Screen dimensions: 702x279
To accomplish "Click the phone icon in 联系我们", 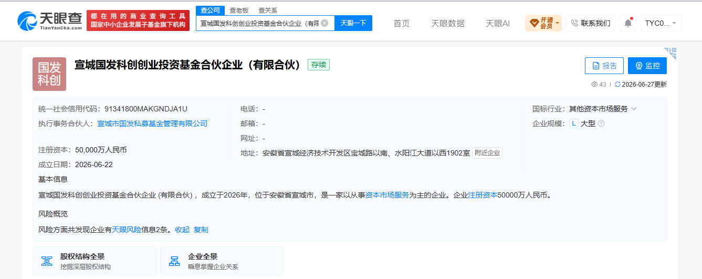I will pyautogui.click(x=574, y=23).
